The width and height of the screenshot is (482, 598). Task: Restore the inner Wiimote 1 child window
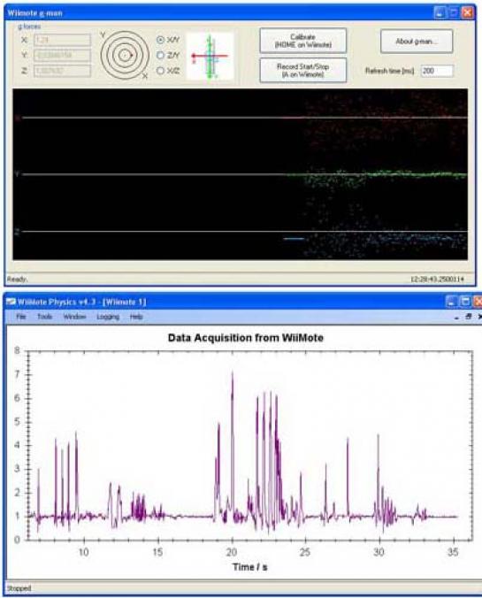click(468, 317)
